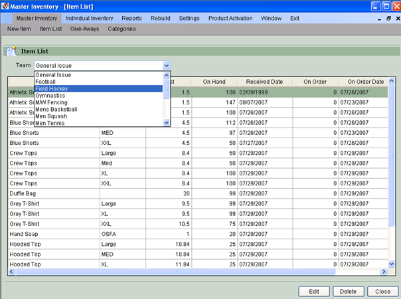Expand the Team combo box arrow
Viewport: 401px width, 299px height.
coord(167,66)
